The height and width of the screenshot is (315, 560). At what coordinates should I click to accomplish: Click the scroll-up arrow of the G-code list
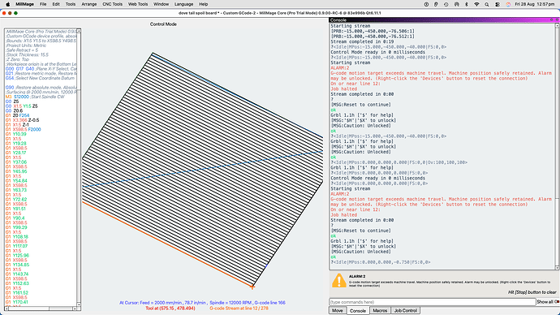(x=79, y=31)
